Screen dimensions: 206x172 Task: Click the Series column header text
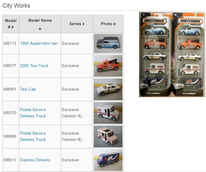tap(75, 24)
